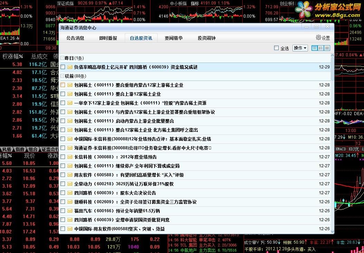Click envelope icon of 福田汽车 row
The height and width of the screenshot is (253, 364).
[70, 210]
